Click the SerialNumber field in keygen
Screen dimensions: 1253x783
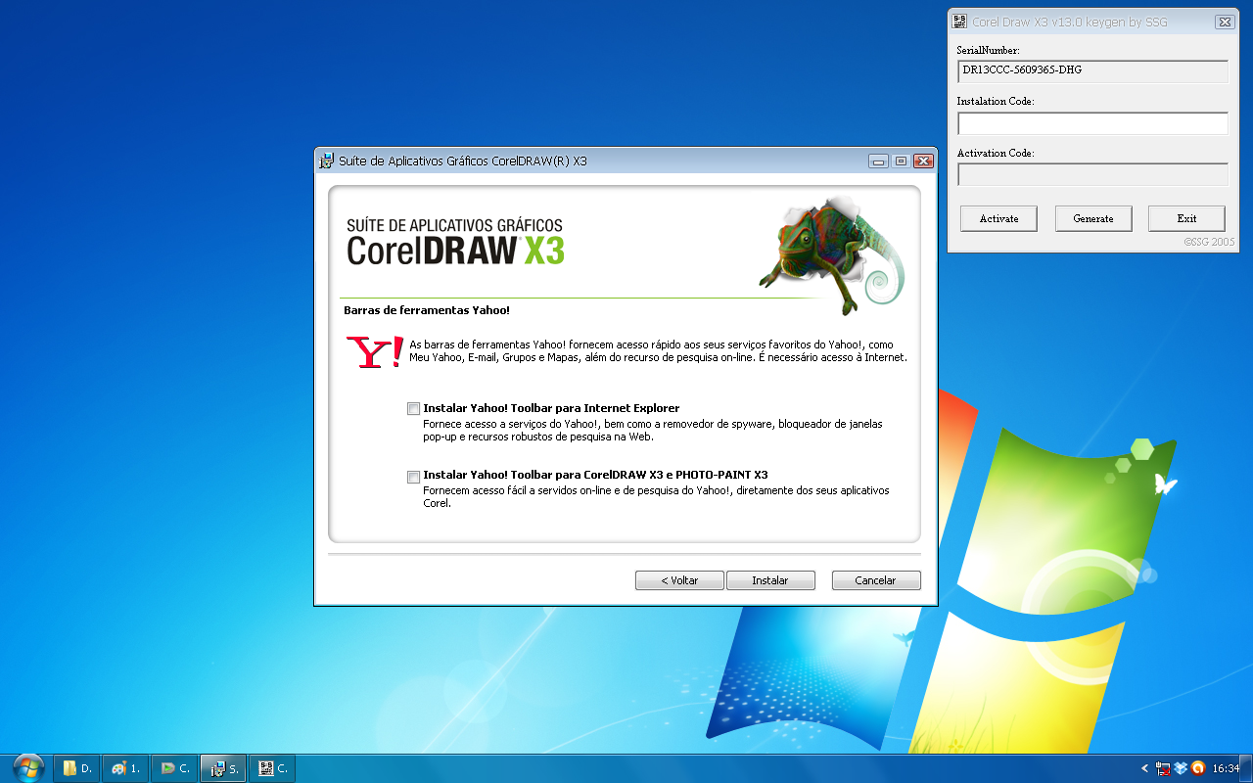click(1092, 71)
